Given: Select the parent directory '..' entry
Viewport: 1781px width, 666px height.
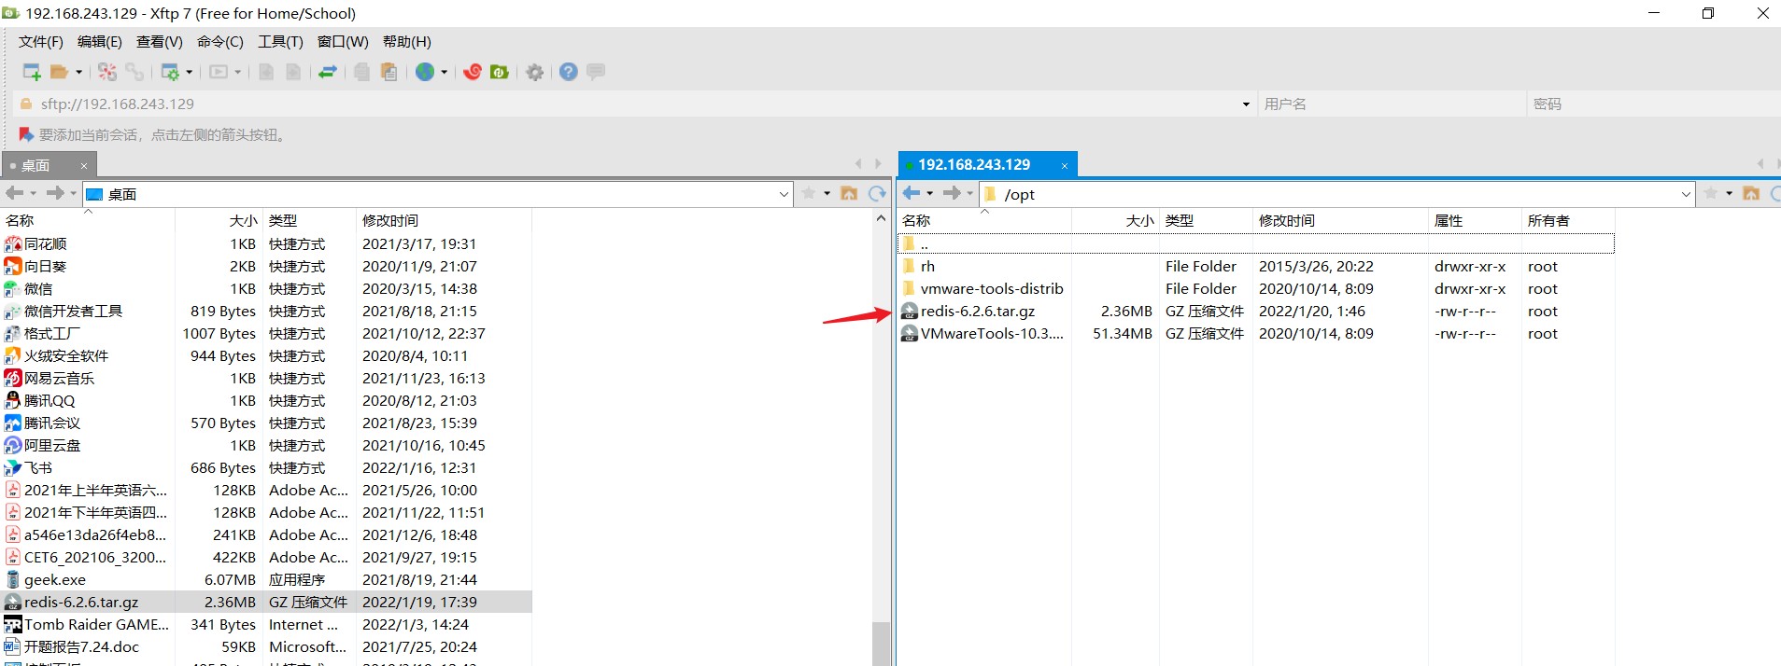Looking at the screenshot, I should [1255, 244].
